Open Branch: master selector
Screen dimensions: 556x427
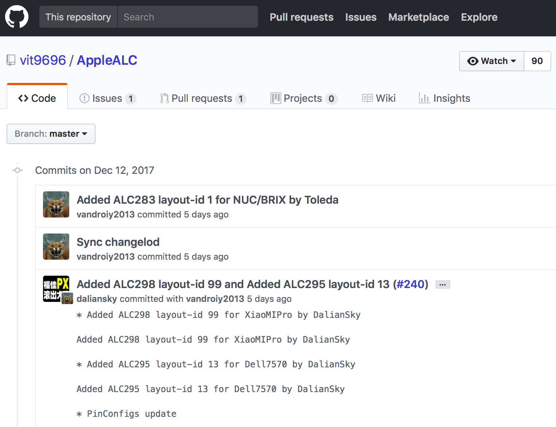tap(51, 134)
